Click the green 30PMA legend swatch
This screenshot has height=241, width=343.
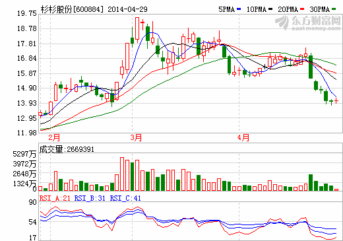pyautogui.click(x=334, y=9)
